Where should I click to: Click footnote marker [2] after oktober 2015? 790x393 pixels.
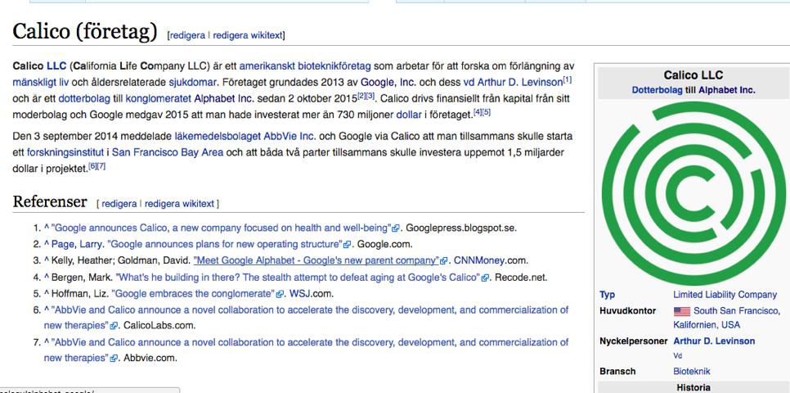(361, 95)
